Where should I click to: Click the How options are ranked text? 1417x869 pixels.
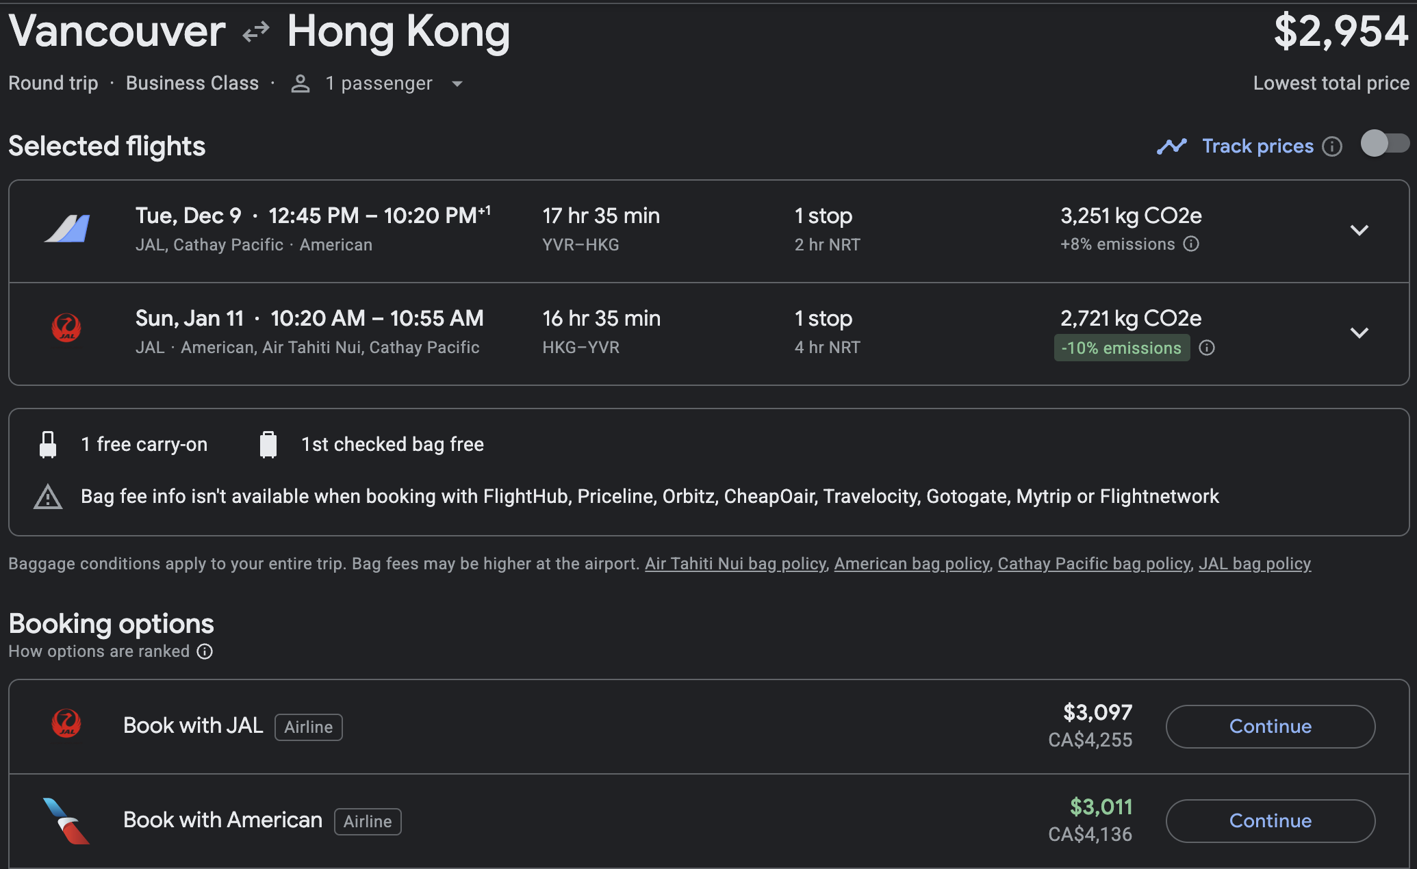pos(99,651)
